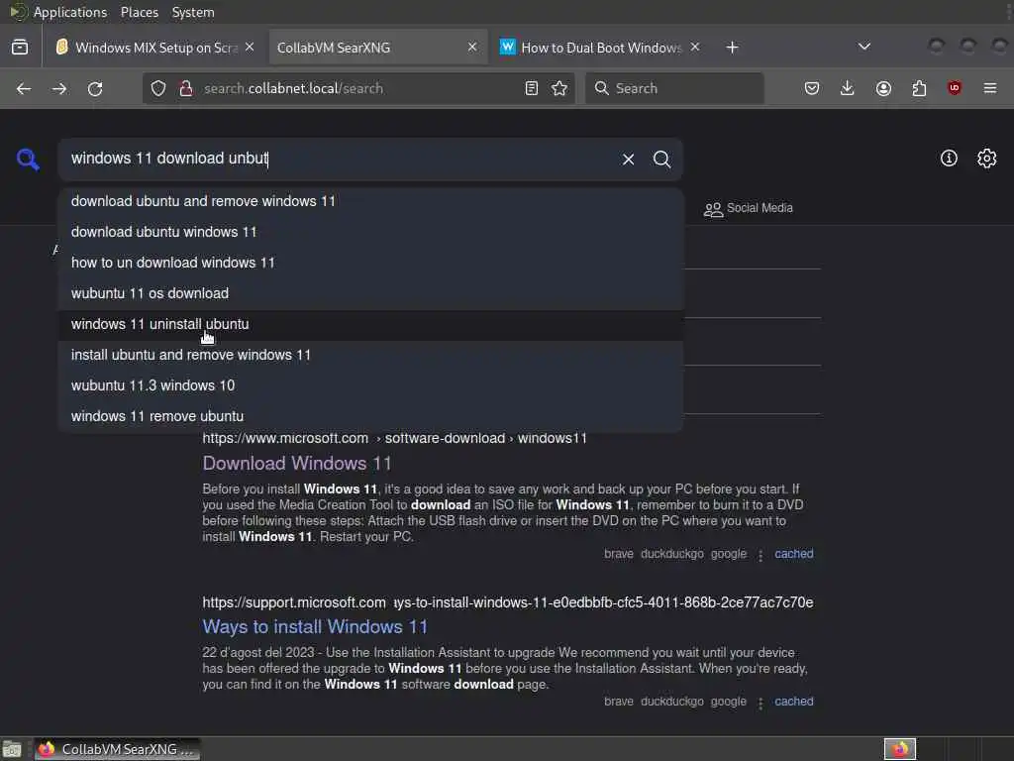This screenshot has width=1014, height=761.
Task: Open the Applications menu
Action: coord(70,12)
